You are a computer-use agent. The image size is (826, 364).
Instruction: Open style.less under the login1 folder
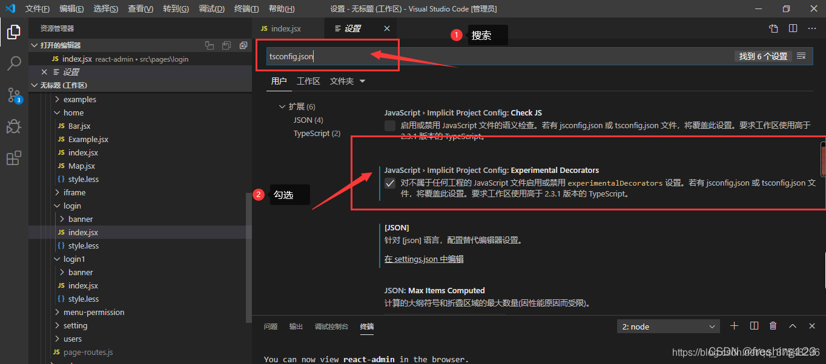83,299
